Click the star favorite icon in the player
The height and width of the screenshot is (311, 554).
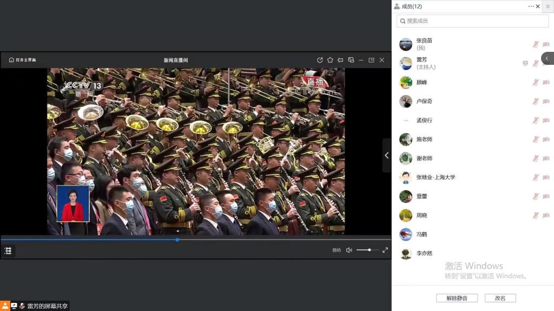pyautogui.click(x=330, y=60)
